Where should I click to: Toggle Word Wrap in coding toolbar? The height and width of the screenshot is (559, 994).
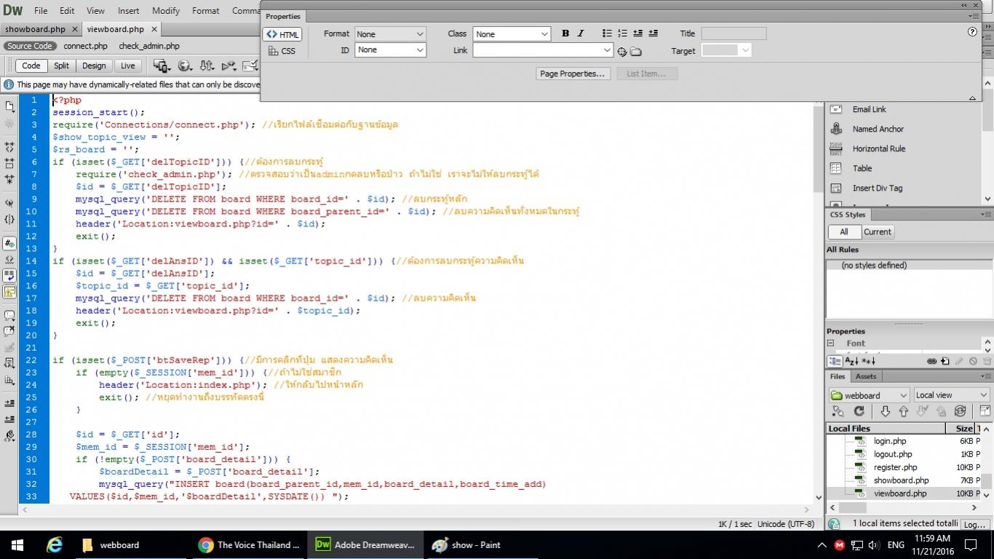[x=10, y=276]
